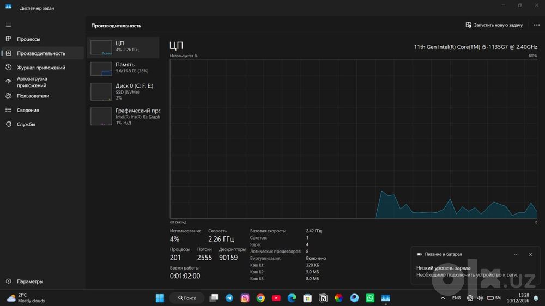545x306 pixels.
Task: Select the Графический процессор card
Action: coord(123,117)
